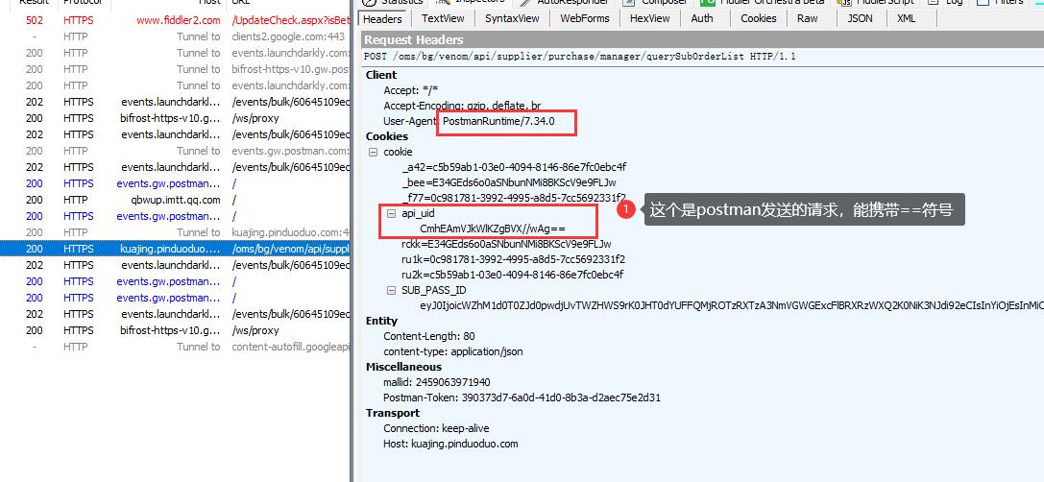
Task: Select the Tunnel to content-autofill.googleapi session
Action: tap(175, 347)
